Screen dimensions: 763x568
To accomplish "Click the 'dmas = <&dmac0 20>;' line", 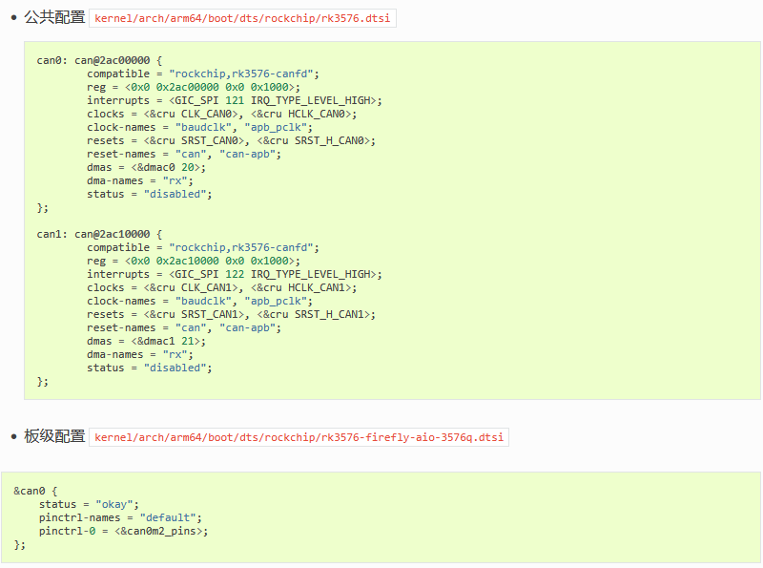I will (x=147, y=168).
